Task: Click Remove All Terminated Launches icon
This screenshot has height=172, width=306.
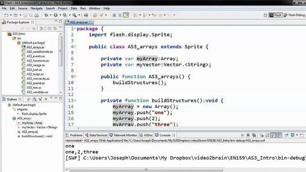Action: pyautogui.click(x=254, y=135)
